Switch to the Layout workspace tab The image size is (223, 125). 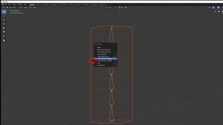coord(32,5)
